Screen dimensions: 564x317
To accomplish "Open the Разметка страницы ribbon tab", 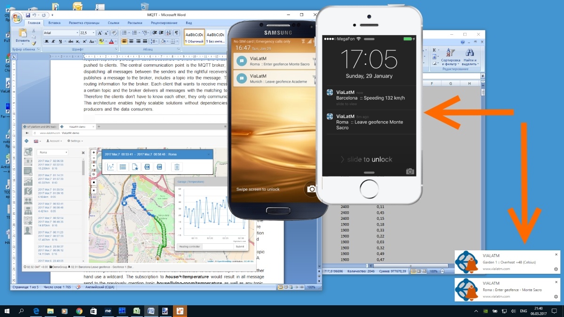I will [84, 23].
